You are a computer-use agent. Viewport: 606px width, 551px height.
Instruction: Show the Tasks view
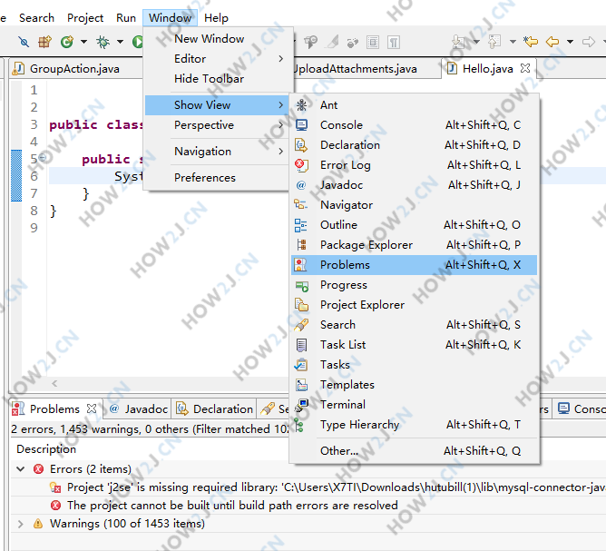click(x=415, y=365)
